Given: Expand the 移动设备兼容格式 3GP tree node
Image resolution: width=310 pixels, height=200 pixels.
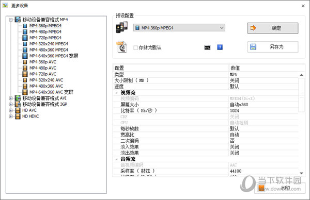Looking at the screenshot, I should click(11, 104).
